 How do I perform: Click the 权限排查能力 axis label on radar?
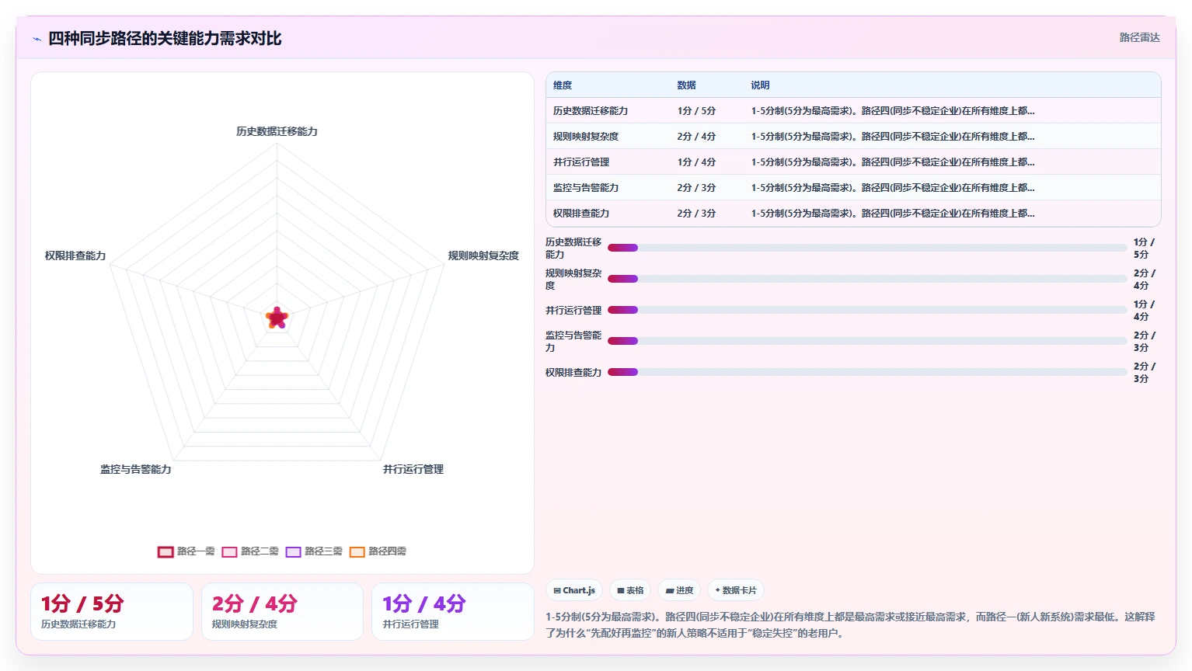coord(75,256)
